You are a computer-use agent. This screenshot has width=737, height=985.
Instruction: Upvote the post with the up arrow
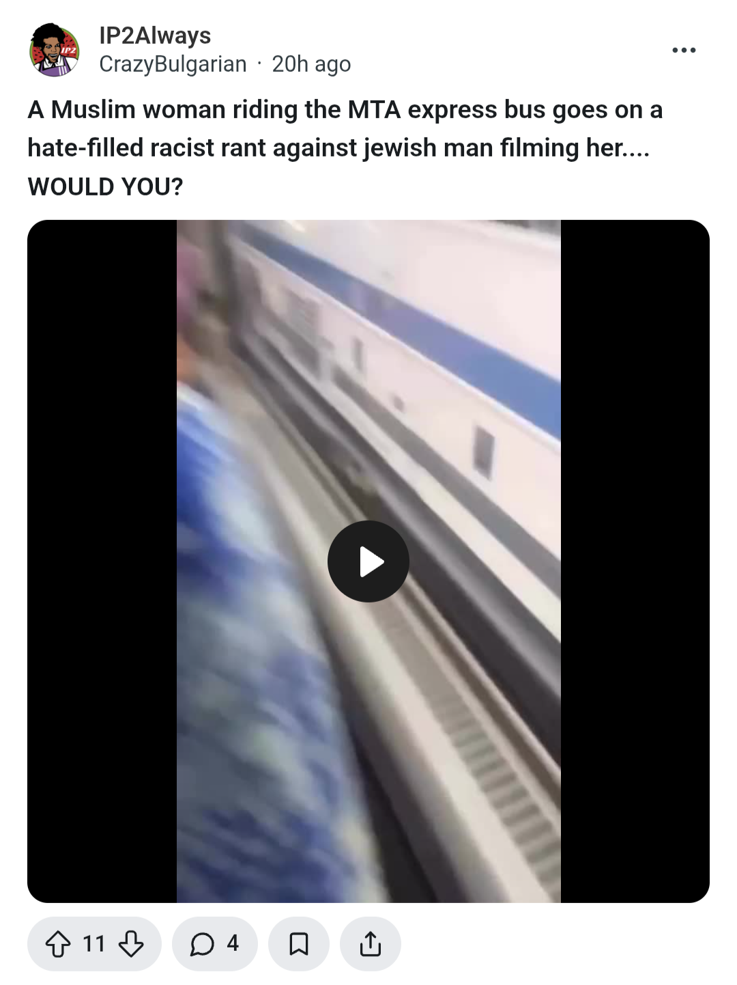[58, 944]
